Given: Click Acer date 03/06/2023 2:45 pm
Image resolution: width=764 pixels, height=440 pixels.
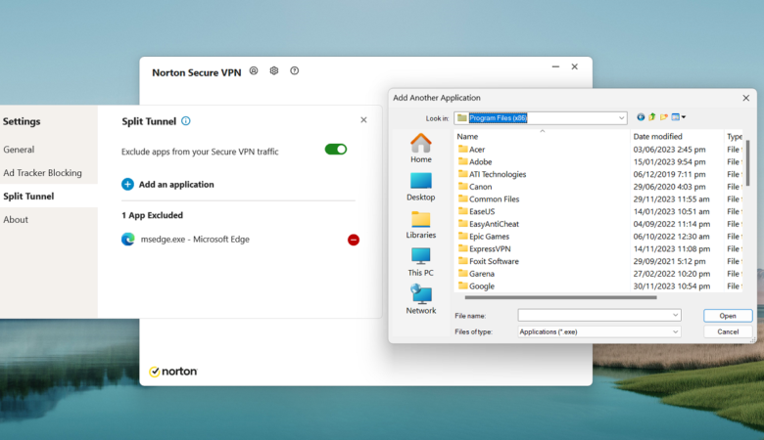Looking at the screenshot, I should tap(669, 150).
